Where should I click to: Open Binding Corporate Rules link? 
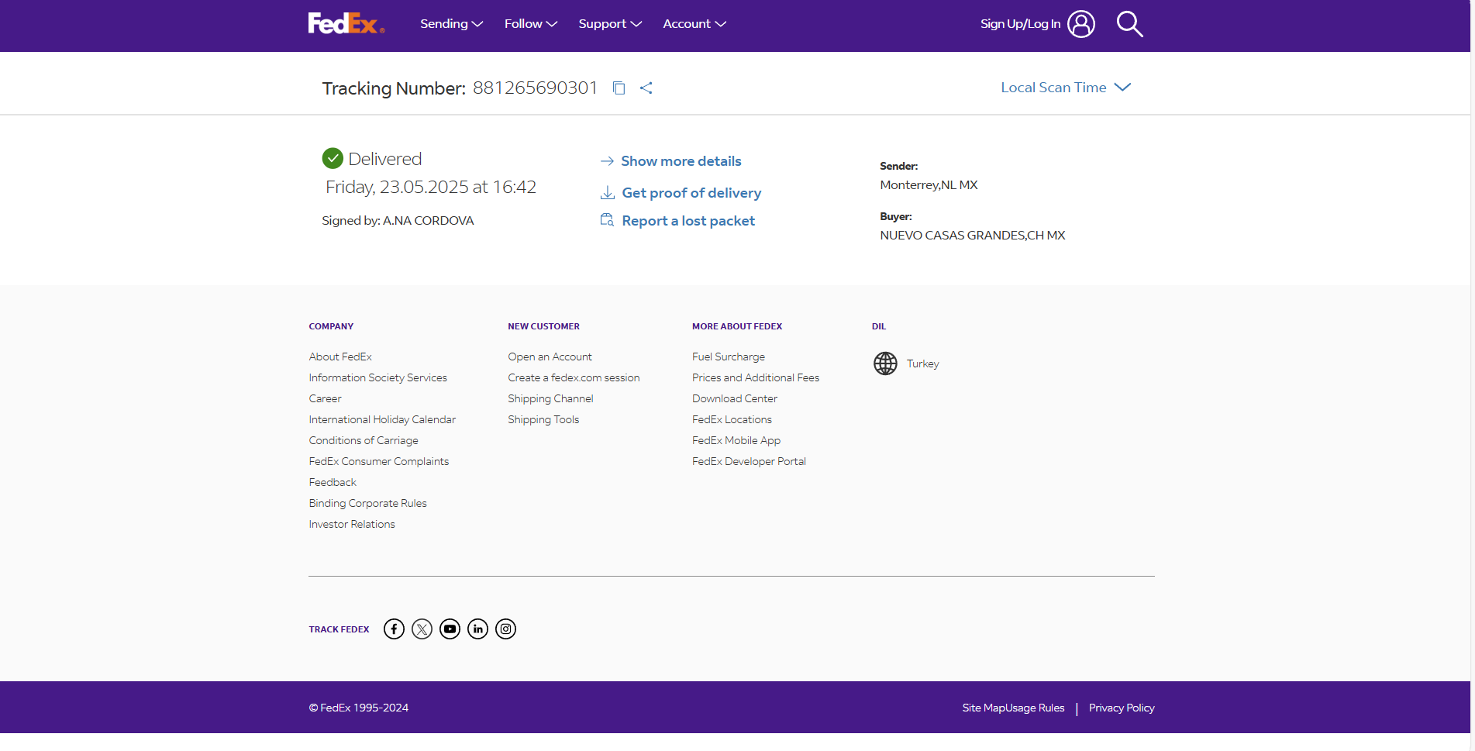[x=367, y=503]
